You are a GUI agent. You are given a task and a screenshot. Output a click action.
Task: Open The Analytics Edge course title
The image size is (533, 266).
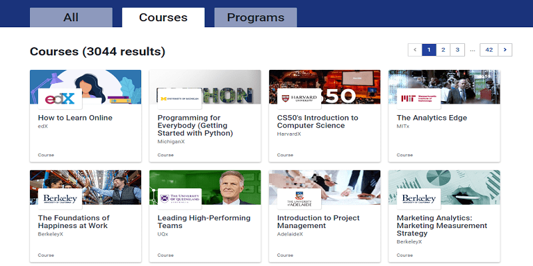(x=432, y=118)
